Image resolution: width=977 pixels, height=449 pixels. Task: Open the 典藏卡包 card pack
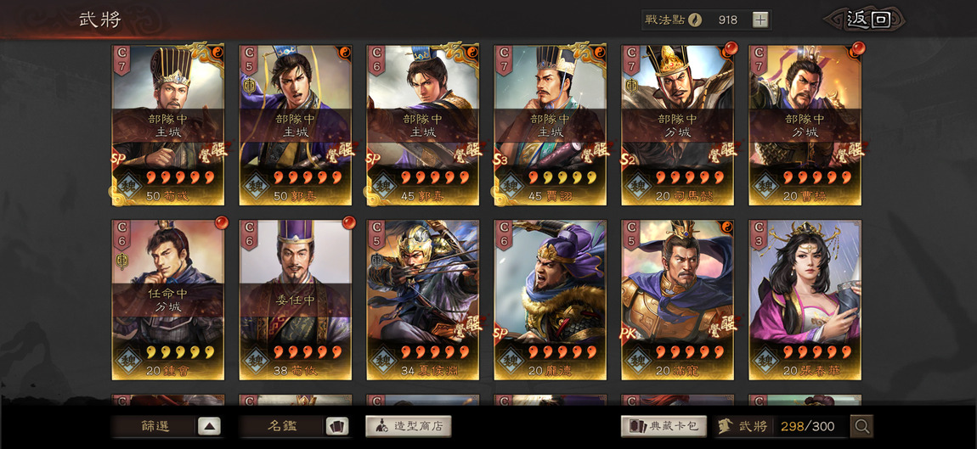(664, 427)
